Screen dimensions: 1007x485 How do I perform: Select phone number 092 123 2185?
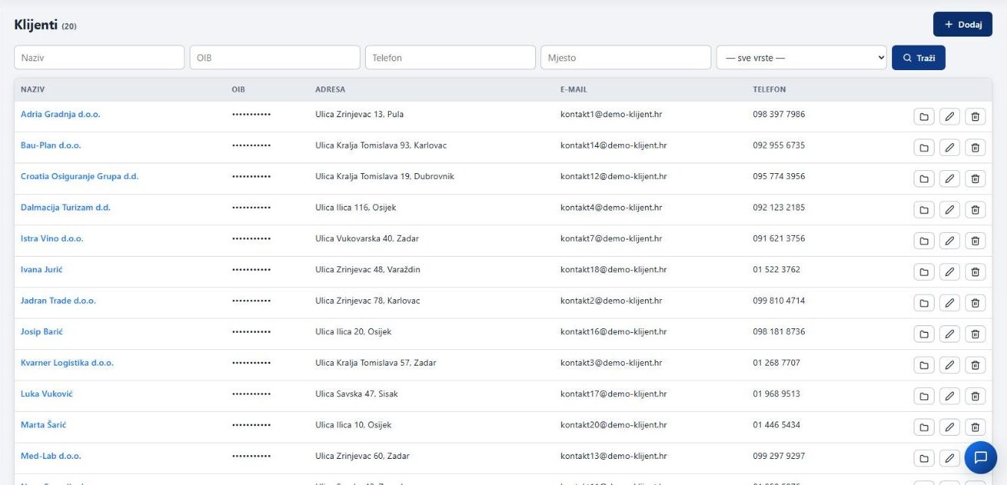point(779,207)
